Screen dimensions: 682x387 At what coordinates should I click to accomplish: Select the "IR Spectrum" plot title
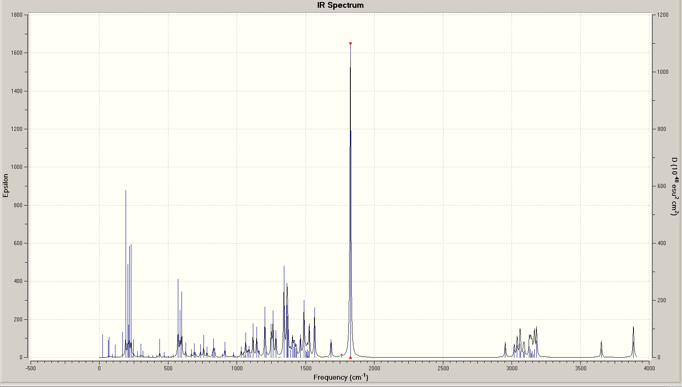(x=341, y=5)
